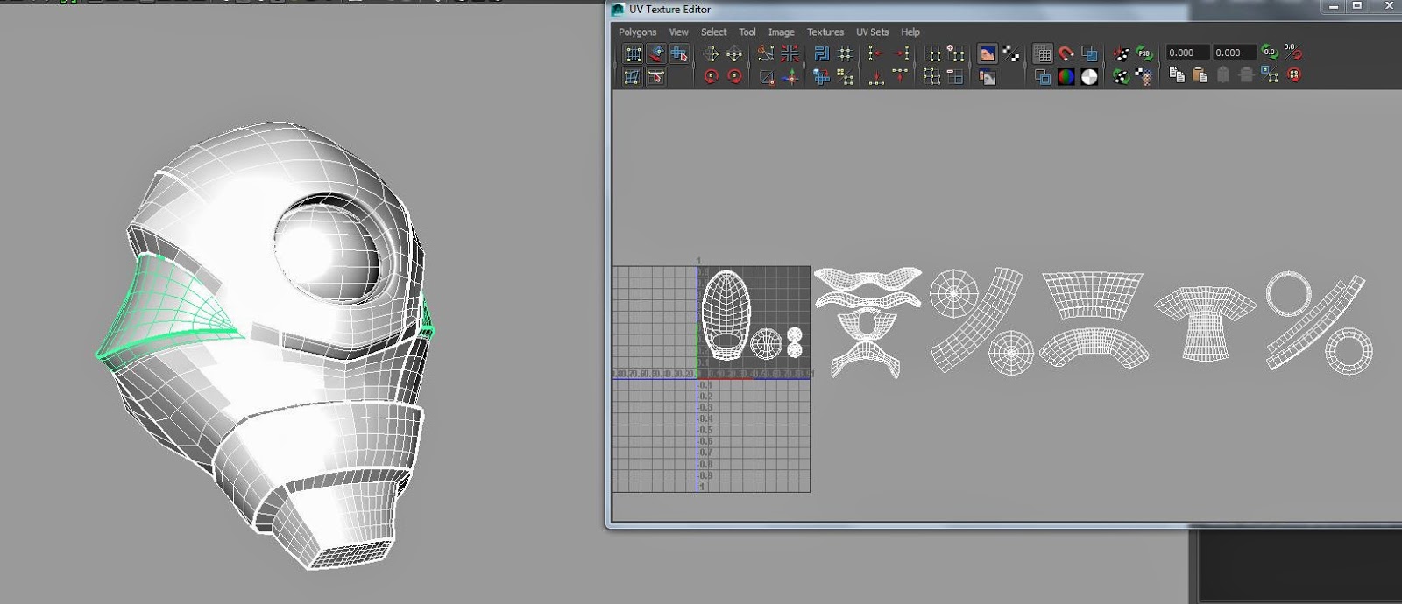
Task: Layout UV shells automatically
Action: [821, 53]
